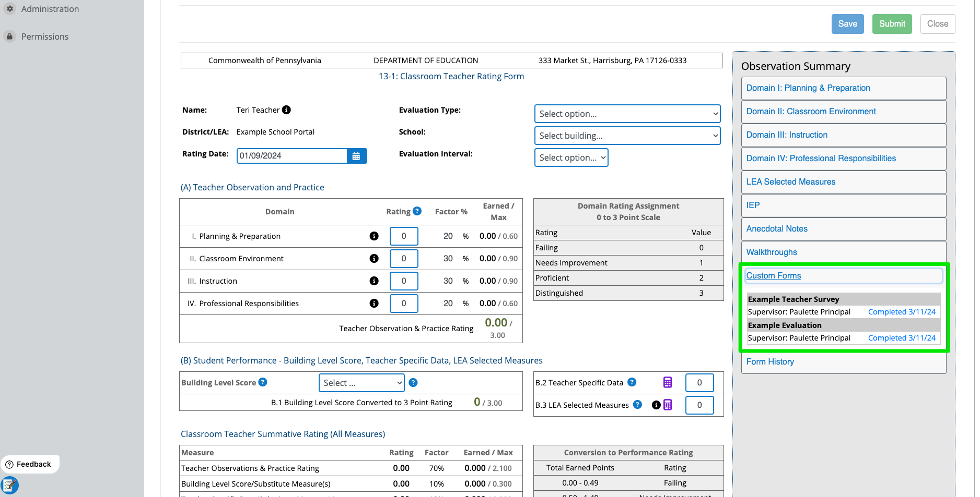This screenshot has height=497, width=980.
Task: Click the Permissions lock icon in sidebar
Action: pyautogui.click(x=9, y=37)
